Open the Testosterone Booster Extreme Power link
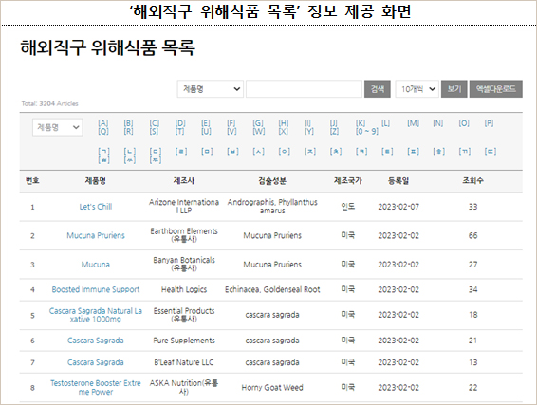Image resolution: width=537 pixels, height=405 pixels. 96,388
